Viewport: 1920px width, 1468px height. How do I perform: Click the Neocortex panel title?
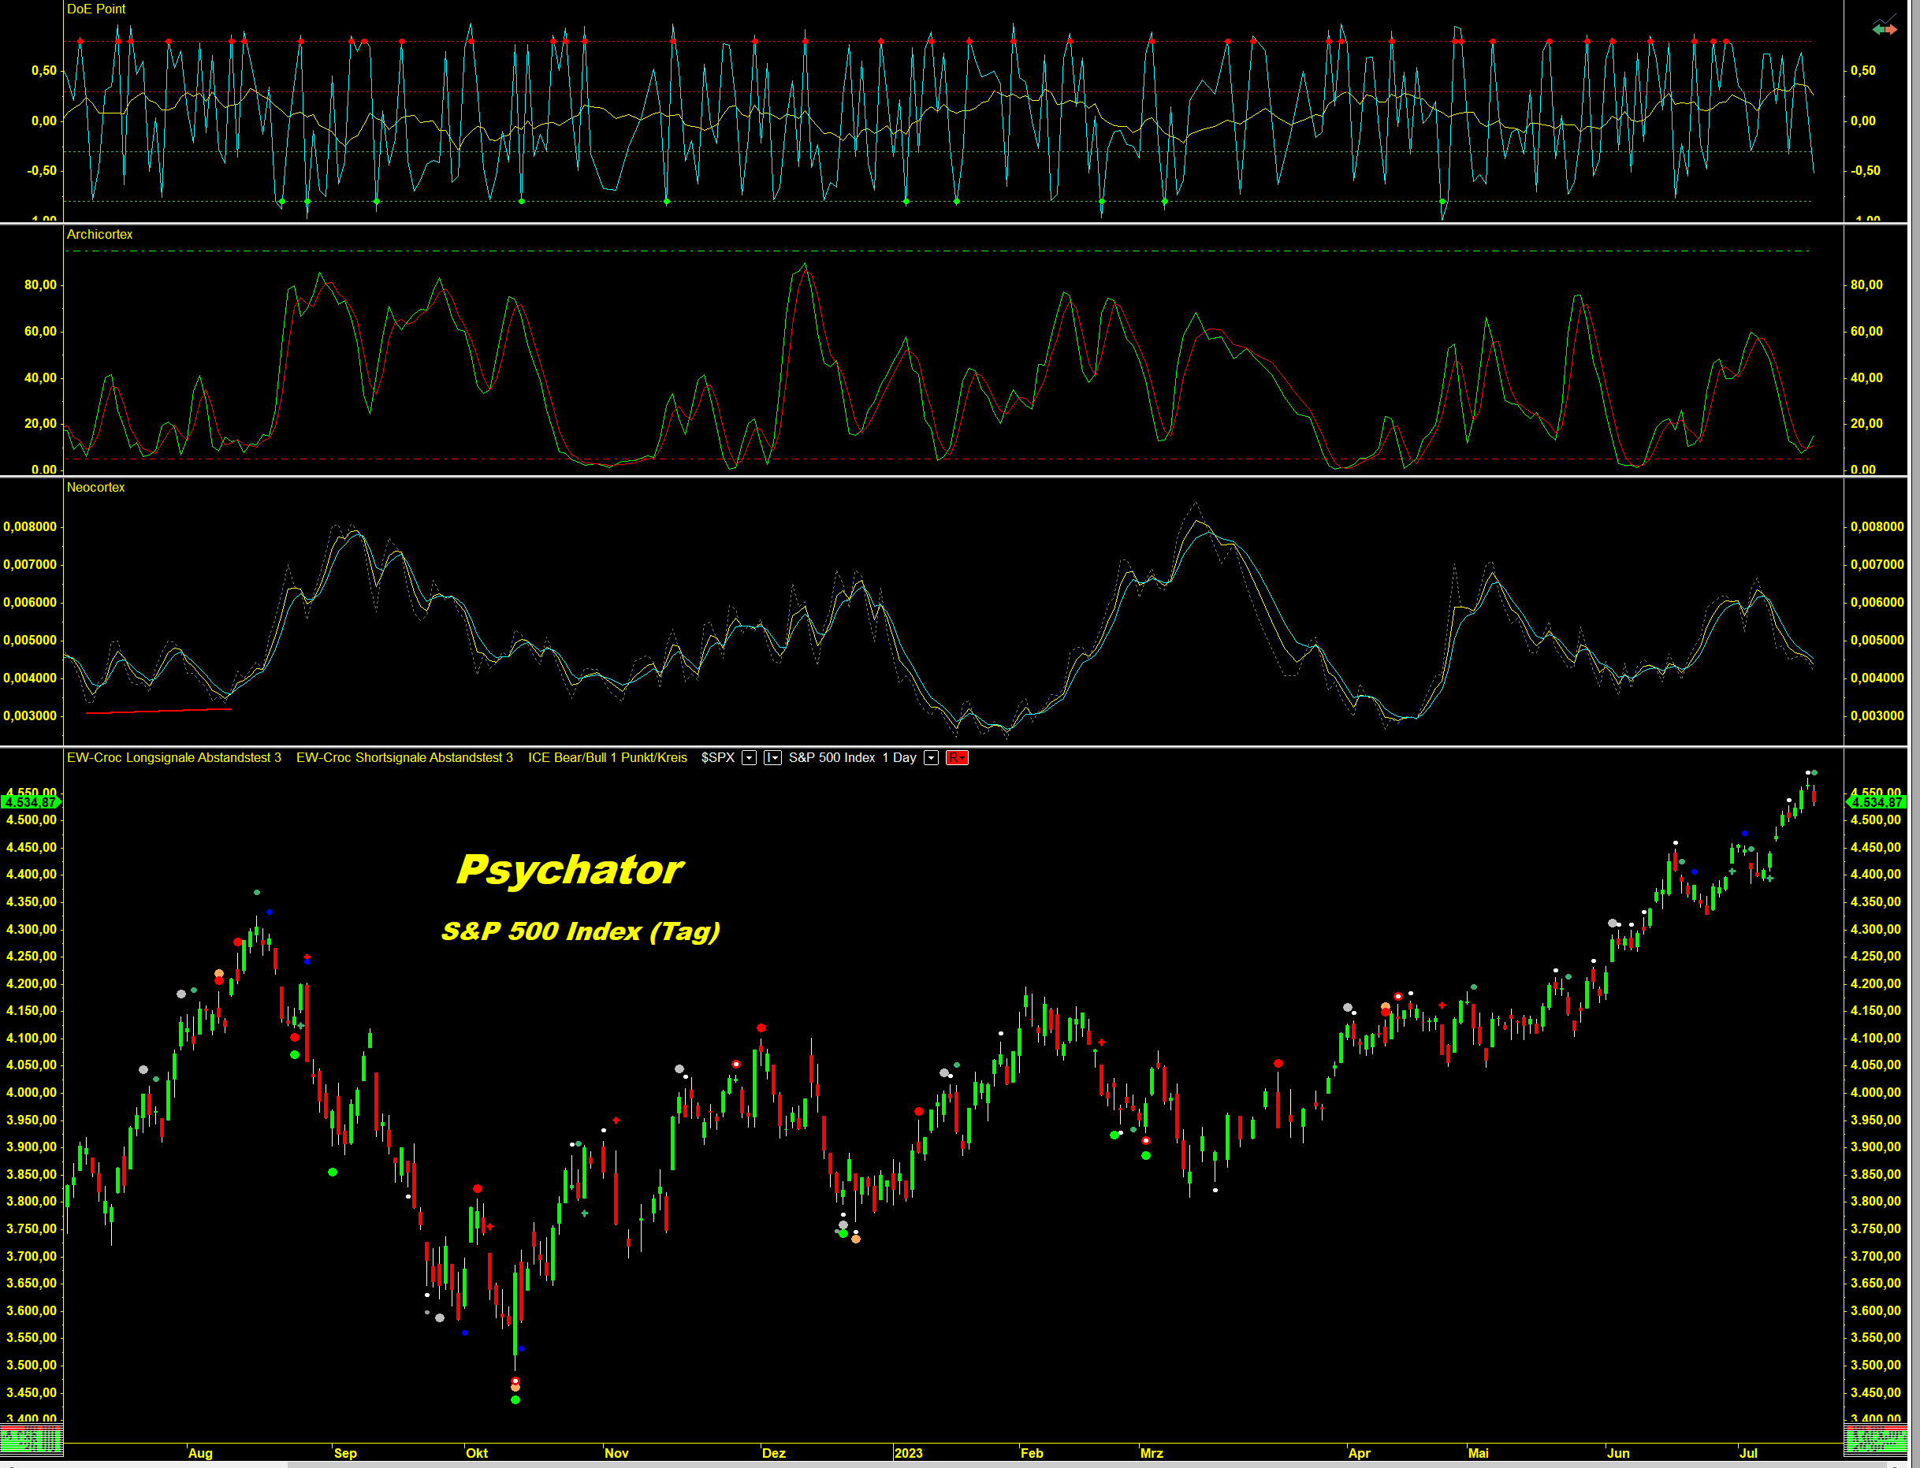click(95, 488)
